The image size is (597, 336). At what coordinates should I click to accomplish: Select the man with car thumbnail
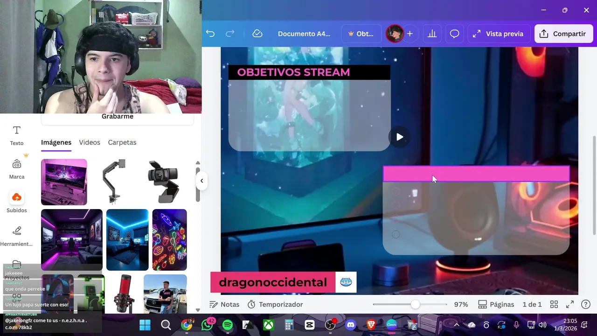(x=165, y=294)
